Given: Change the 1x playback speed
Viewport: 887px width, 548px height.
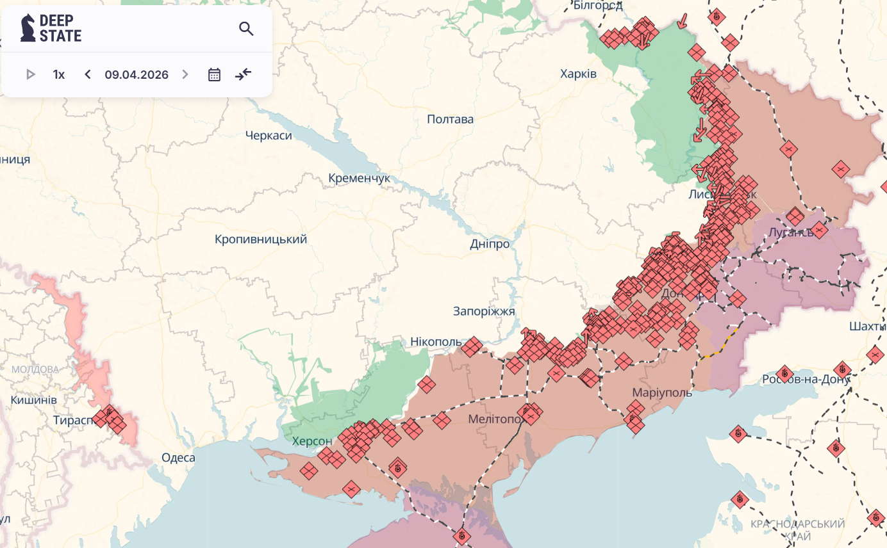Looking at the screenshot, I should pyautogui.click(x=58, y=74).
